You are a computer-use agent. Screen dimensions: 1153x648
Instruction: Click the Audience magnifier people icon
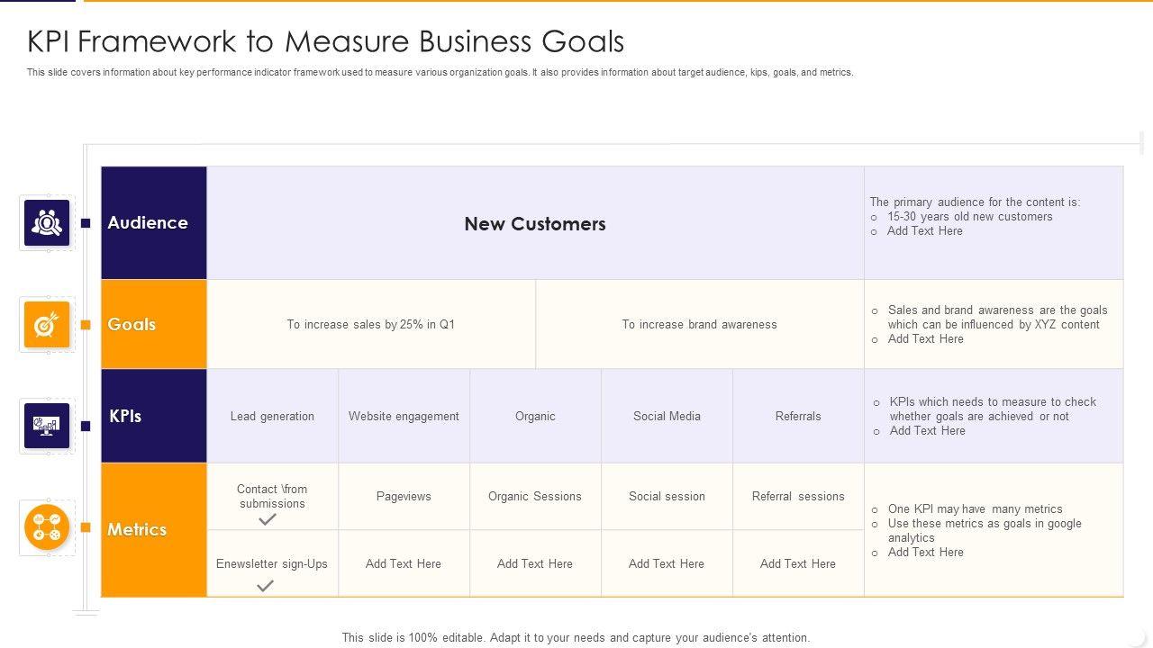[x=47, y=223]
